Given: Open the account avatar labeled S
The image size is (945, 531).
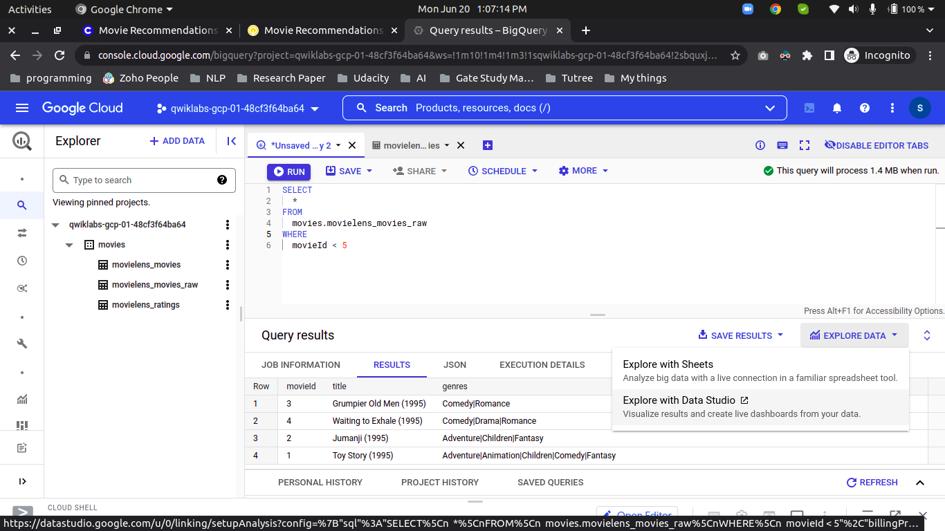Looking at the screenshot, I should 919,108.
